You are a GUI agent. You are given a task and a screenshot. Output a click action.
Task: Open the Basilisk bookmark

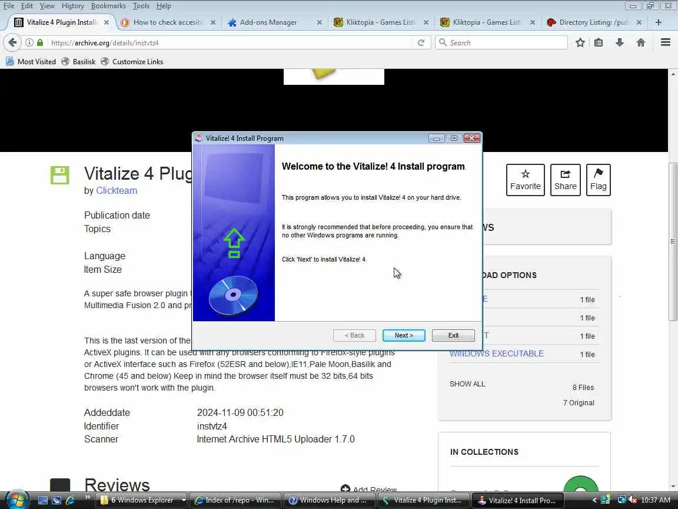[x=78, y=61]
